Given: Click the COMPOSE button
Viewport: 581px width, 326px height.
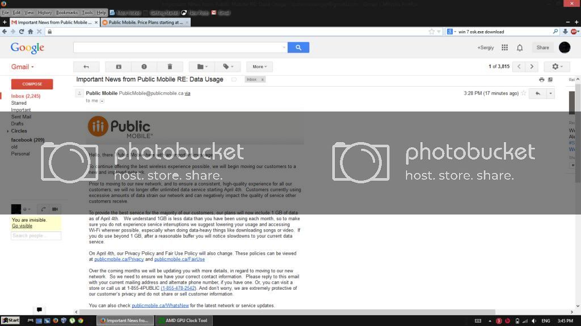Looking at the screenshot, I should [x=32, y=84].
